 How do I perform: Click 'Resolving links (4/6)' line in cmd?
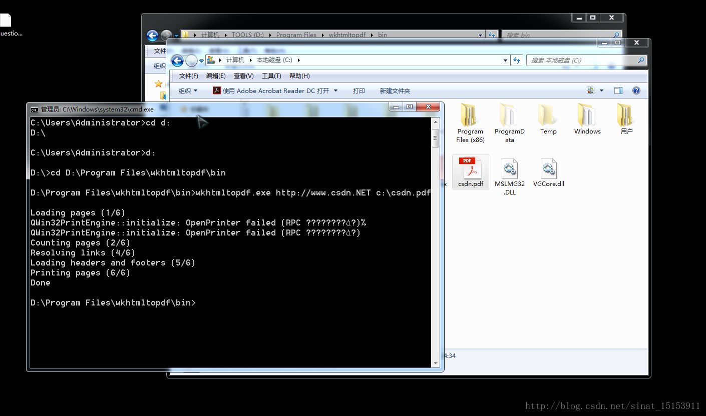pos(83,253)
